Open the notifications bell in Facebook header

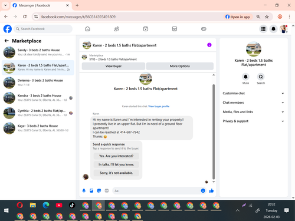[273, 29]
